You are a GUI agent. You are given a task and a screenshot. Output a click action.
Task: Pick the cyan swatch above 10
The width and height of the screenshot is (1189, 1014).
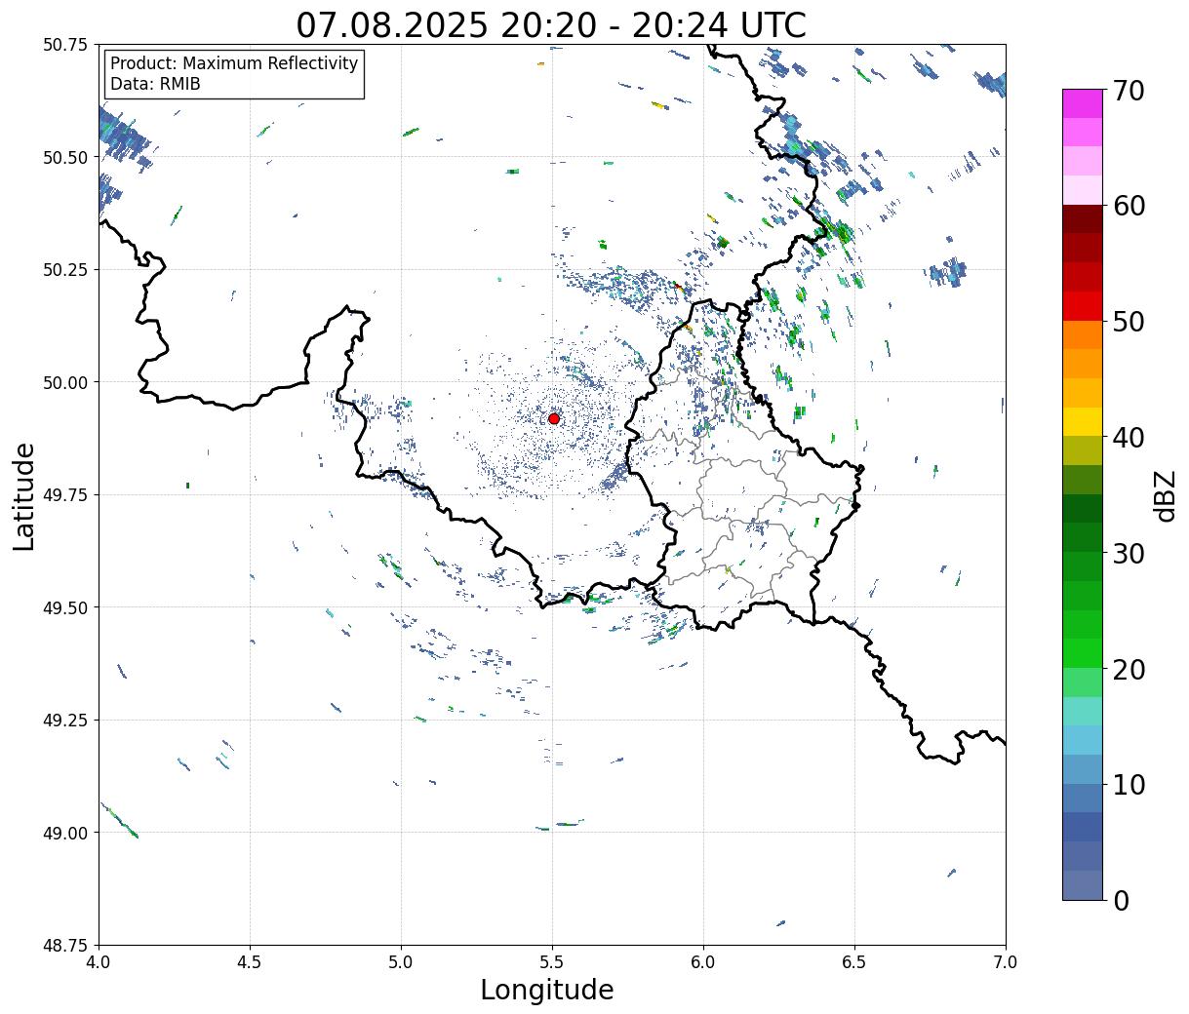coord(1083,740)
